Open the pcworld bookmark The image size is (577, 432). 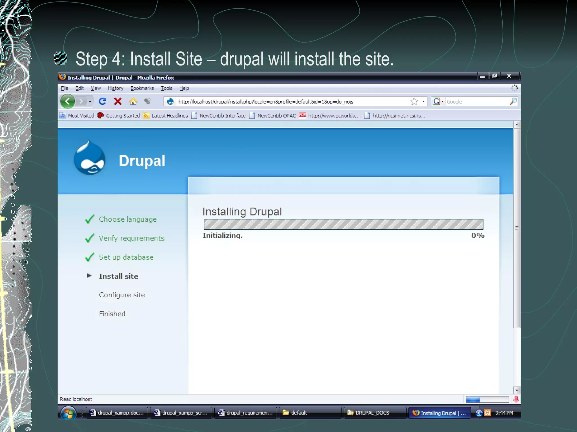click(x=330, y=116)
